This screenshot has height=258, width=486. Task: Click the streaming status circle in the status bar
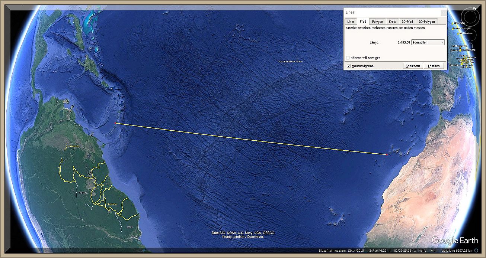476,250
